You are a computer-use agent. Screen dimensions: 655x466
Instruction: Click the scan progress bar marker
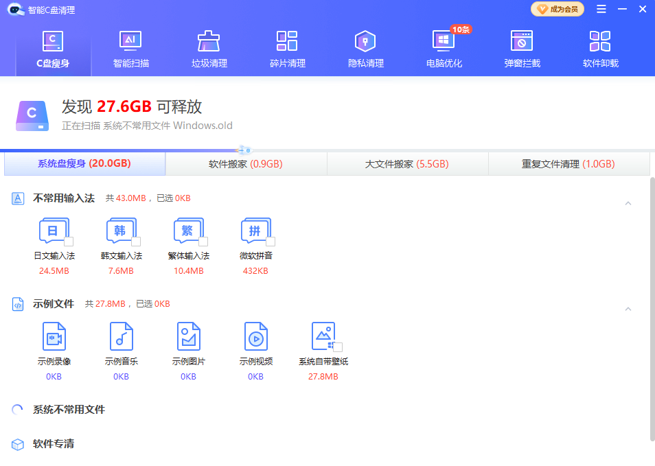tap(243, 150)
